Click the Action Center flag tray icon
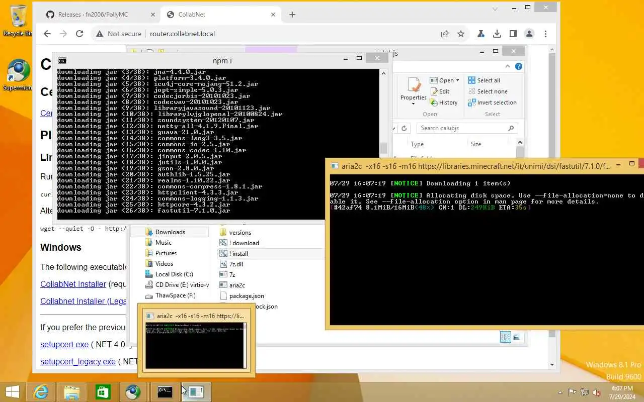 573,392
